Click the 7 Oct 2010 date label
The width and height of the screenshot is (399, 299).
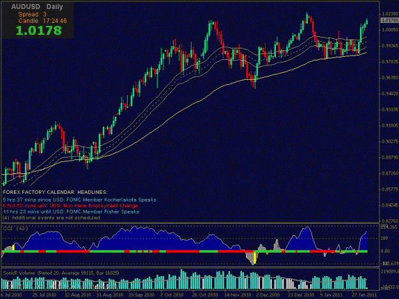172,295
